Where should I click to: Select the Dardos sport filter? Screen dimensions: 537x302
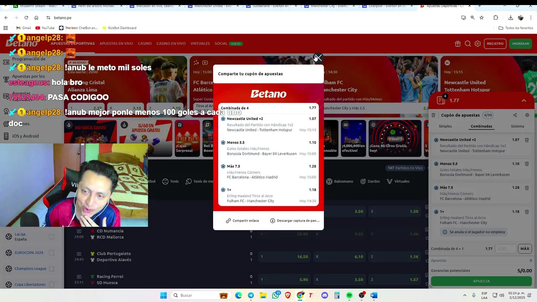[370, 181]
